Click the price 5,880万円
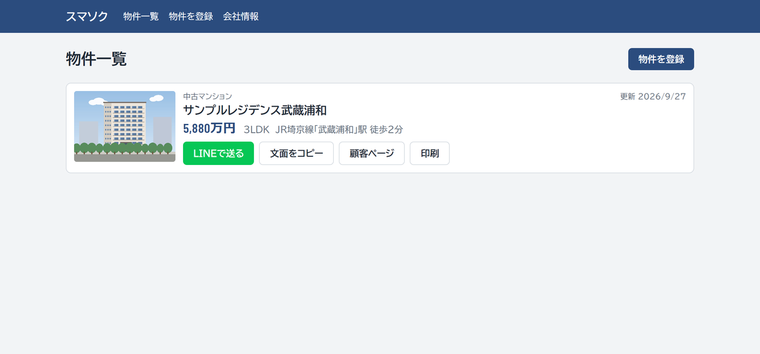The image size is (760, 354). pos(209,128)
